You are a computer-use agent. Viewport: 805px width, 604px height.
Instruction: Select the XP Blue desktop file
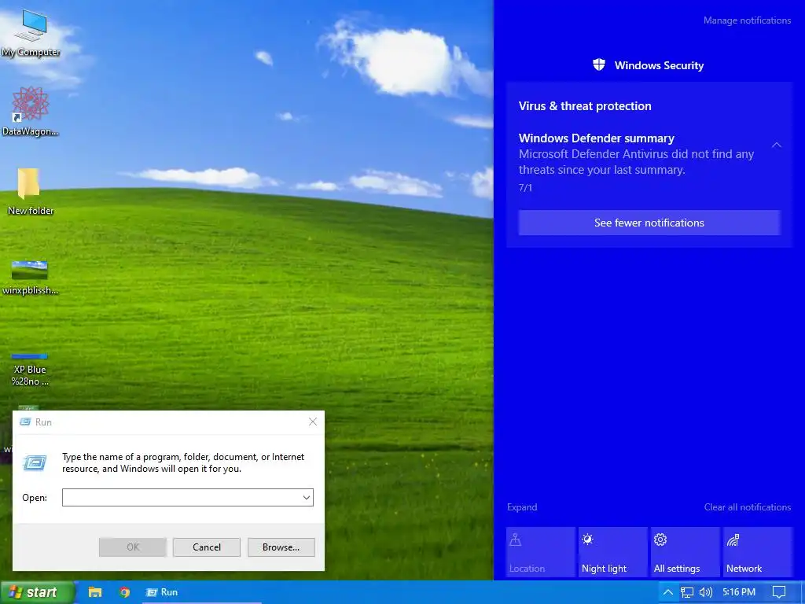[30, 369]
